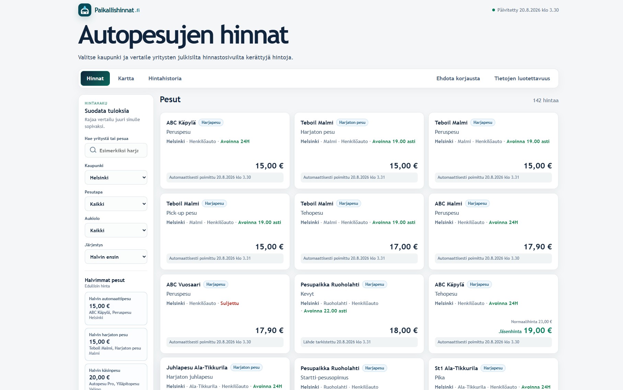The image size is (623, 390).
Task: Click Pesupaikka Ruoholahti Startti-pesusopimus text
Action: [x=324, y=377]
